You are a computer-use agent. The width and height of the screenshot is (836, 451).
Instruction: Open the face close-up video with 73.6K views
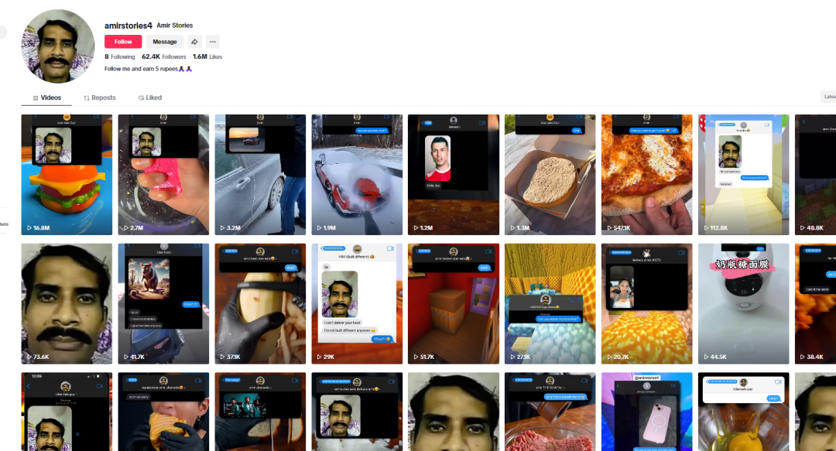point(67,304)
